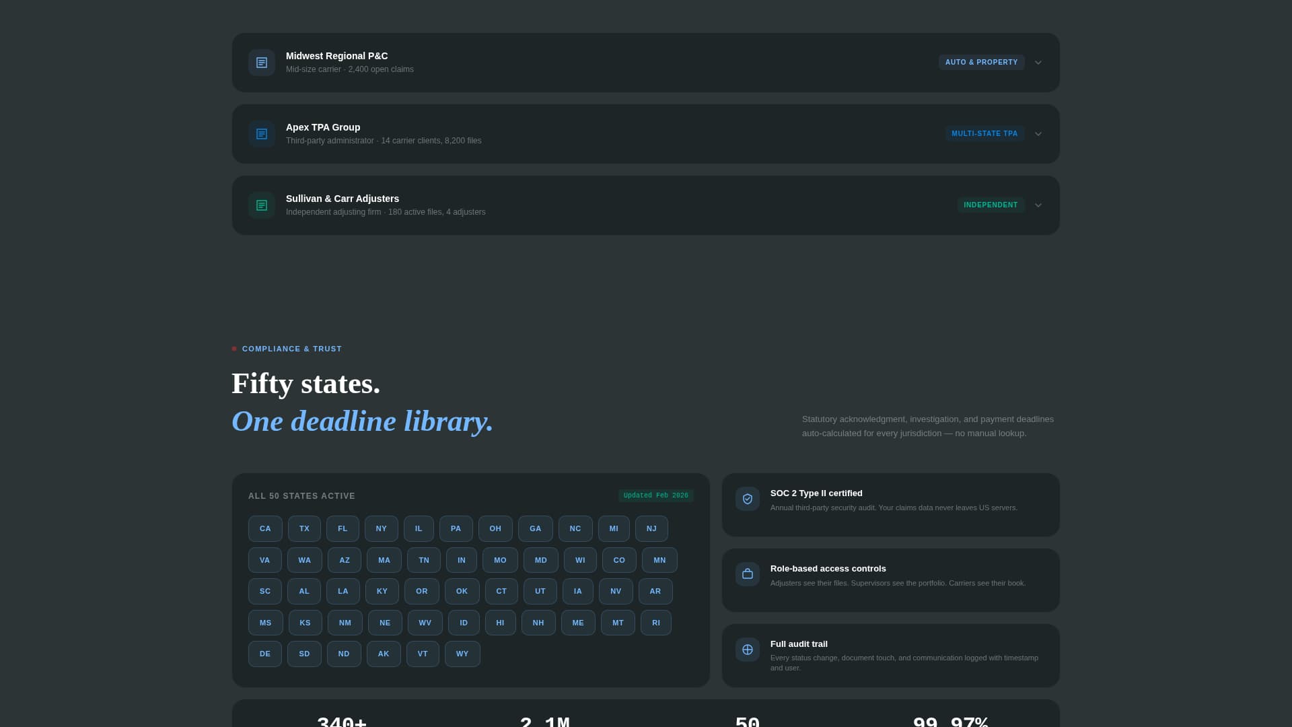Select the AK state chip
Screen dimensions: 1292x727
(384, 654)
